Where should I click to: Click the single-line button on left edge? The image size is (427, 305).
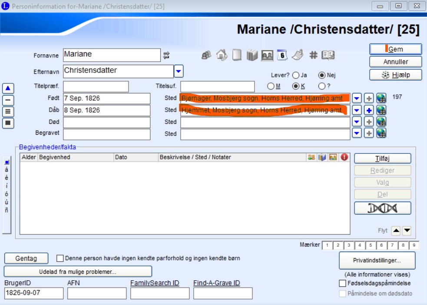8,100
